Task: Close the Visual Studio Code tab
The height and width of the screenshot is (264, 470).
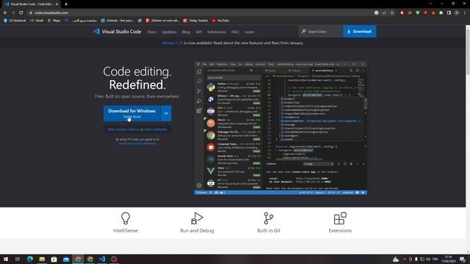Action: [57, 4]
